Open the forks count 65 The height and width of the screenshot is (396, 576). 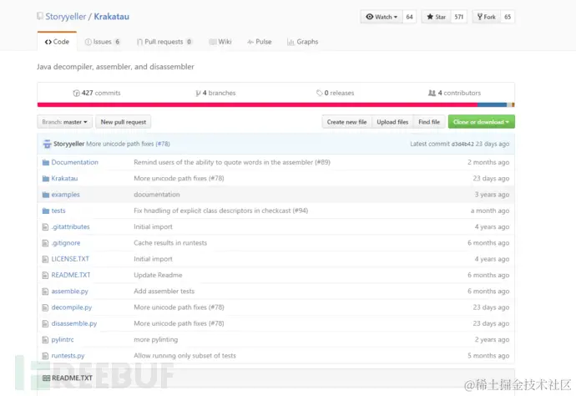point(508,17)
